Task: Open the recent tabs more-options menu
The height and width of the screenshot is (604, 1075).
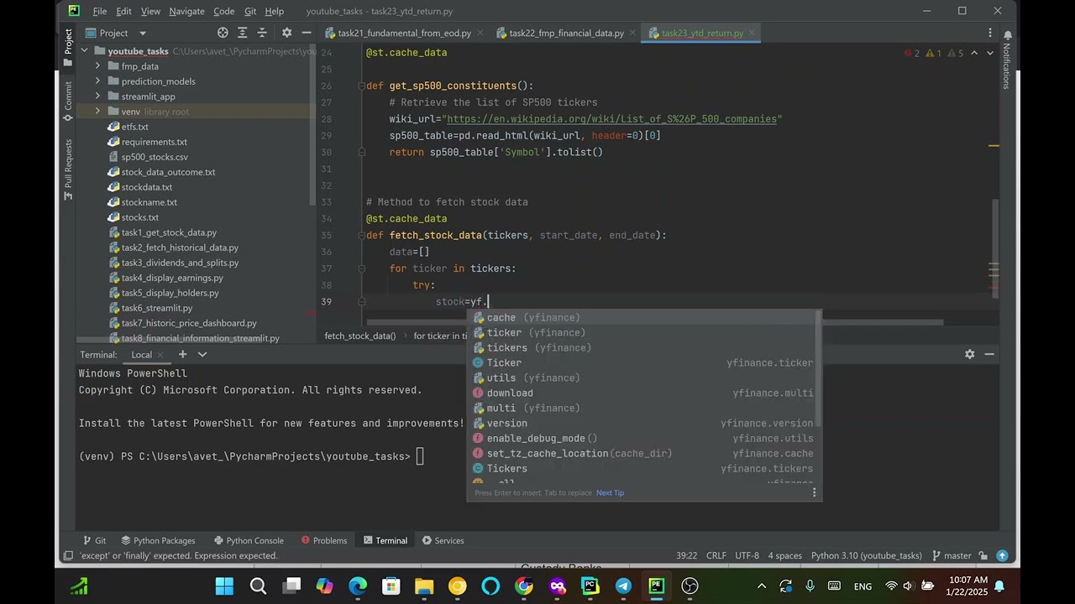Action: (x=989, y=33)
